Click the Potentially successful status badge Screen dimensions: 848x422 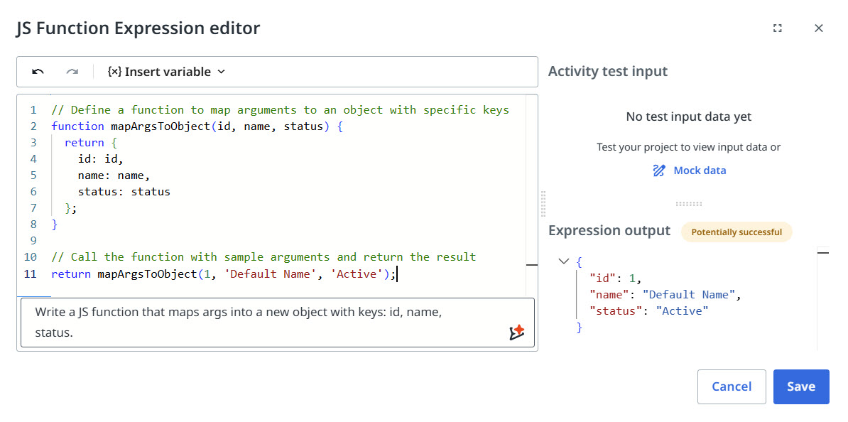(736, 232)
